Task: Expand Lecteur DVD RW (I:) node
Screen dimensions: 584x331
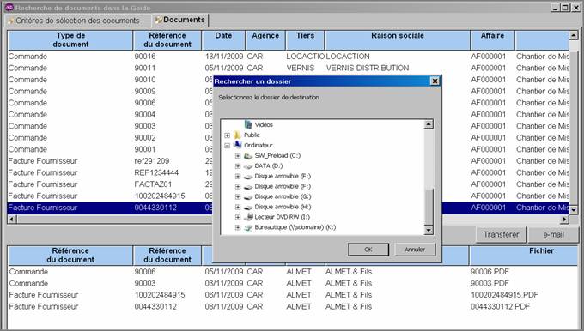Action: [x=238, y=217]
